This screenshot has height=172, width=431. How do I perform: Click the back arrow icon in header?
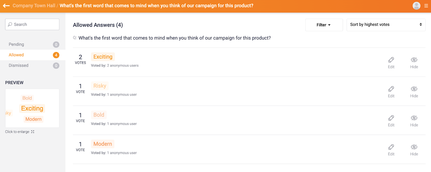coord(6,6)
